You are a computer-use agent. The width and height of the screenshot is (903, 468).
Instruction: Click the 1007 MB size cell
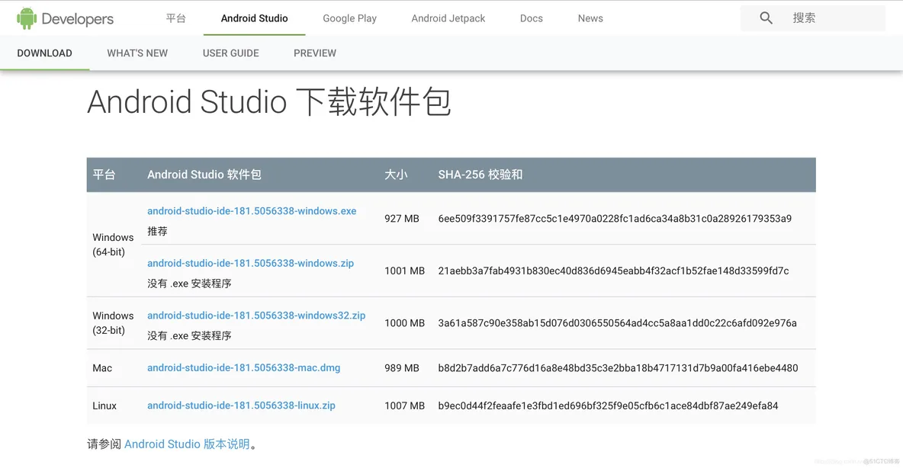(x=404, y=405)
